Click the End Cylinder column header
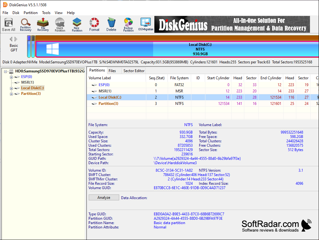Image resolution: width=319 pixels, height=240 pixels. coord(271,78)
